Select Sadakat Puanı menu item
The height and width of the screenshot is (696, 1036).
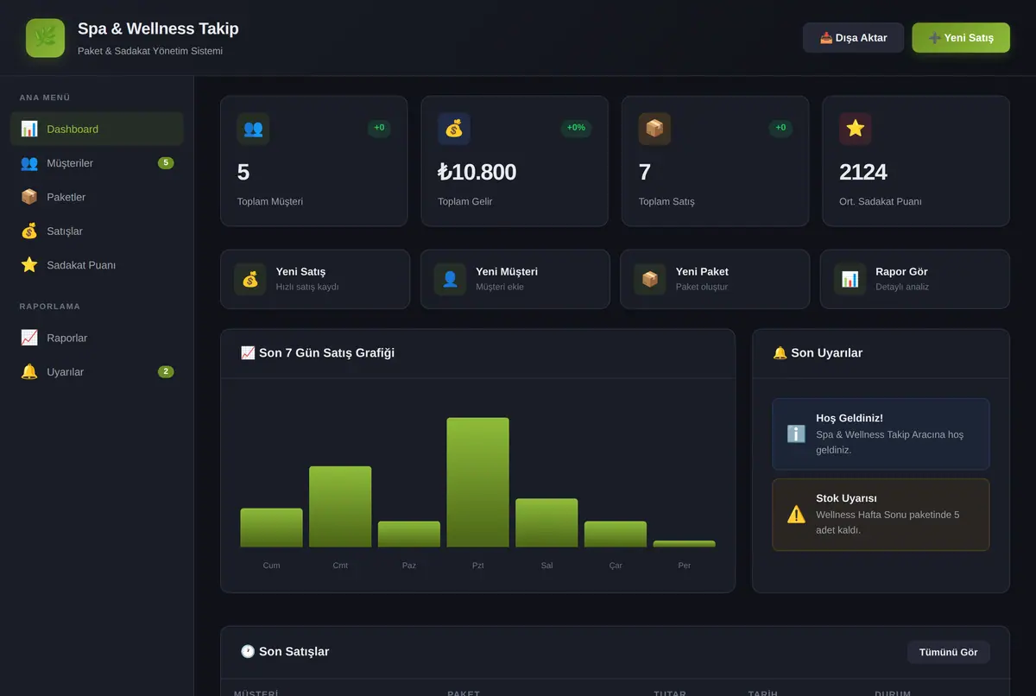(x=97, y=265)
